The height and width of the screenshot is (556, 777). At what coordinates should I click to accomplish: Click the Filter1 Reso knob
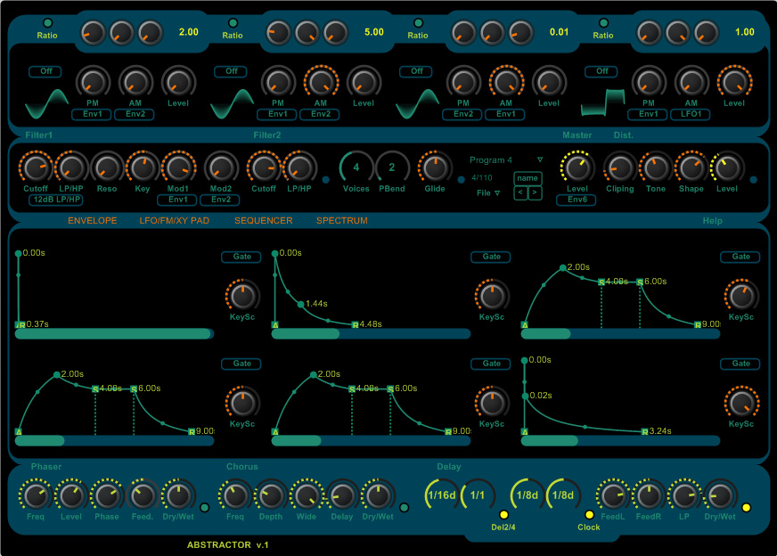coord(107,168)
